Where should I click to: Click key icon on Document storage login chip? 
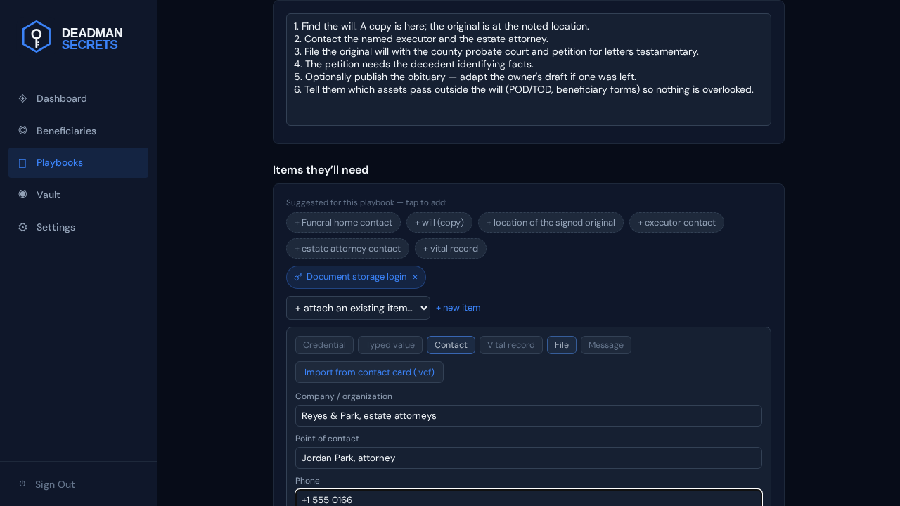[x=298, y=277]
